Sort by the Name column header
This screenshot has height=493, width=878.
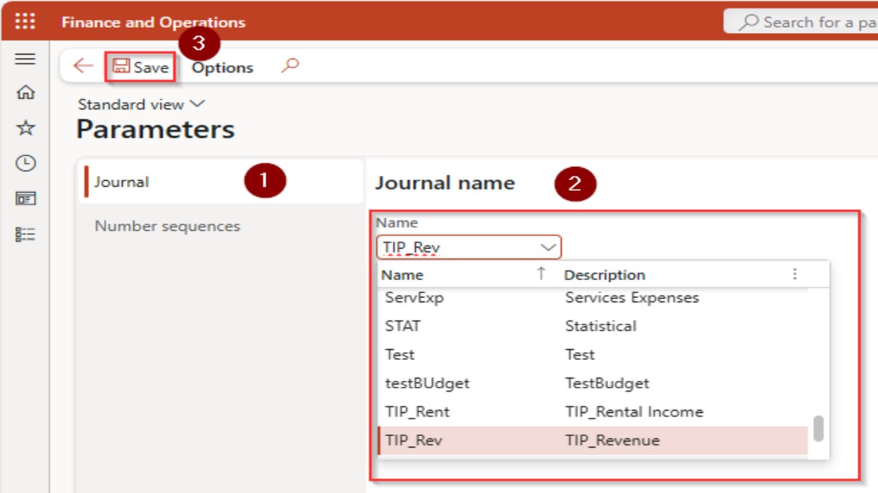402,275
